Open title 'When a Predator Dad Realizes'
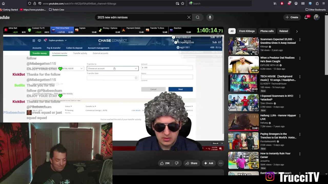The width and height of the screenshot is (328, 184). pos(277,60)
